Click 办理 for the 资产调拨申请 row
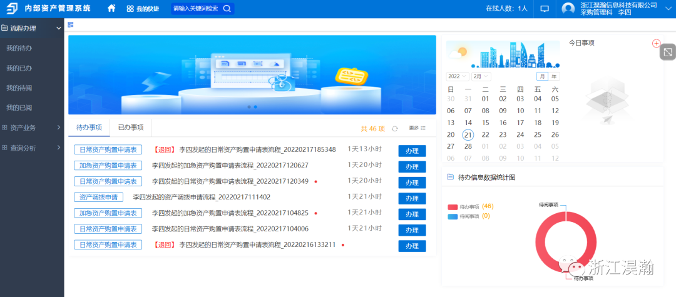The height and width of the screenshot is (297, 676). (x=412, y=198)
